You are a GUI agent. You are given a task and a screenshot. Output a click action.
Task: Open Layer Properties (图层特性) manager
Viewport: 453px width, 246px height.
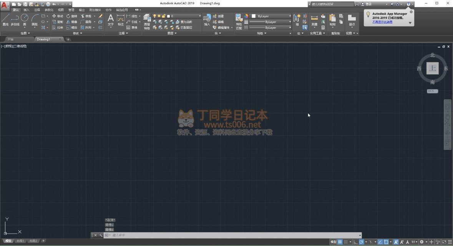[x=147, y=22]
